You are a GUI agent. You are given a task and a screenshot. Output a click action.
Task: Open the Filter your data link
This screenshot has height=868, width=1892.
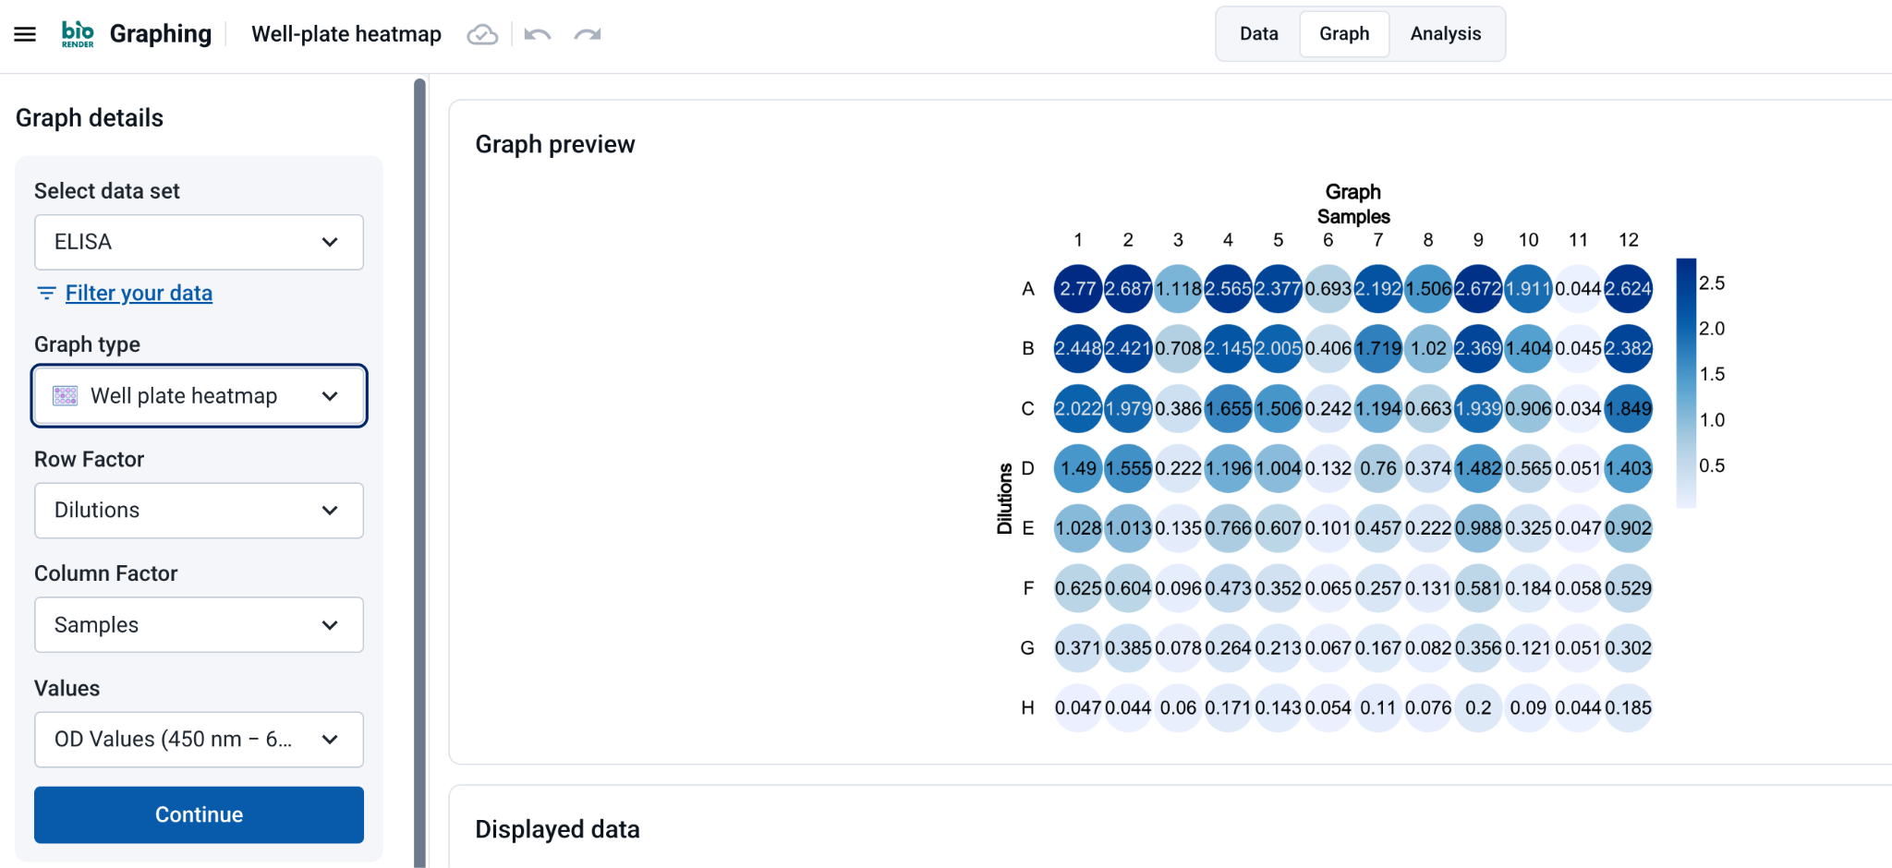tap(139, 293)
